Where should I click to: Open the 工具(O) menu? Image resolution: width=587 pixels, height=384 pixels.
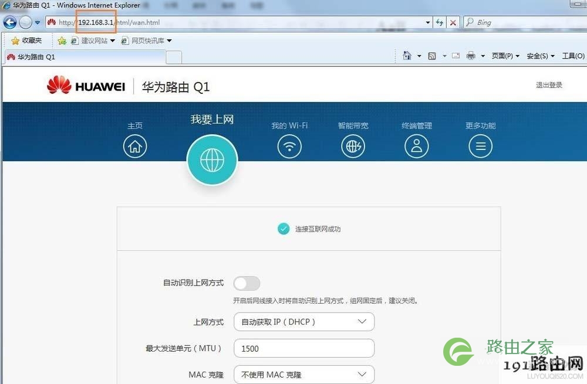click(573, 56)
